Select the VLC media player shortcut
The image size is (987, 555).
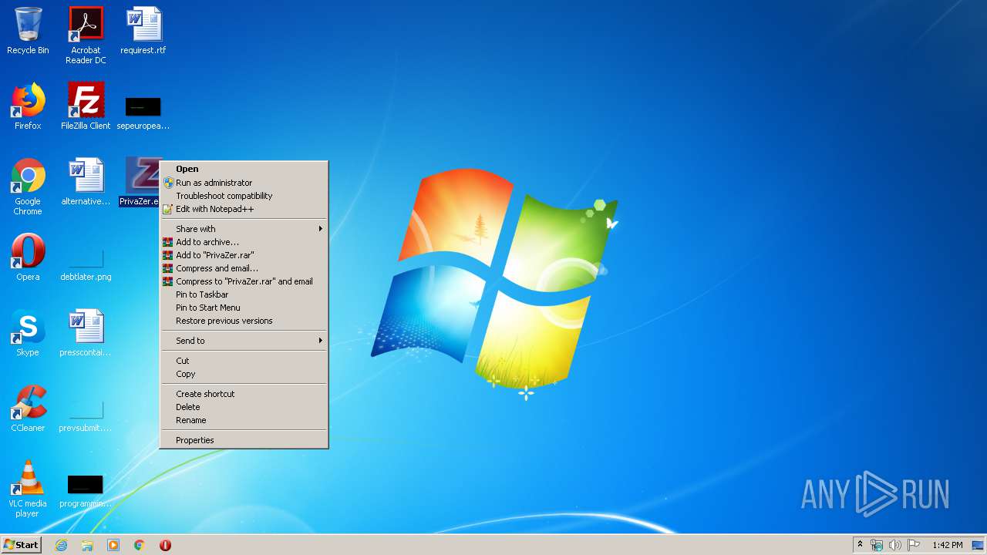pyautogui.click(x=28, y=489)
